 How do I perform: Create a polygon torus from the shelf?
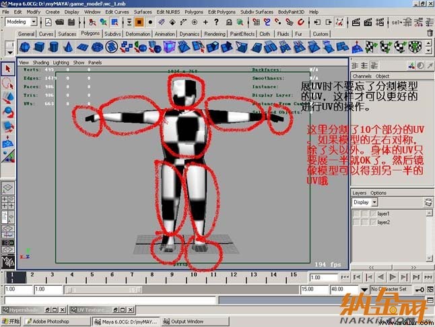click(x=97, y=47)
